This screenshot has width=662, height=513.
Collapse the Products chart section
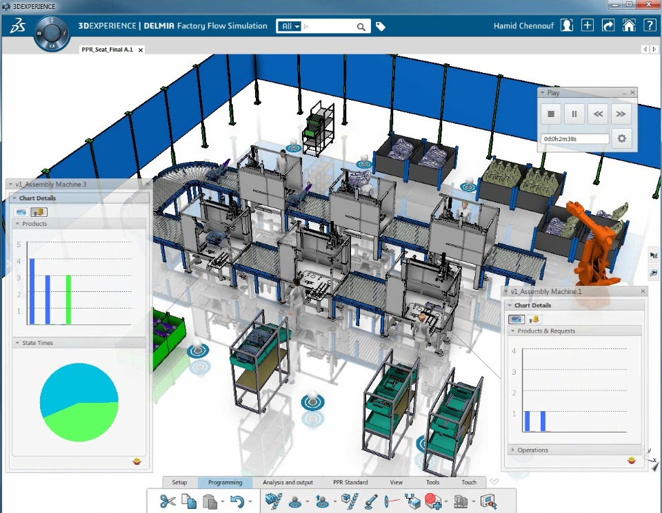pos(17,224)
